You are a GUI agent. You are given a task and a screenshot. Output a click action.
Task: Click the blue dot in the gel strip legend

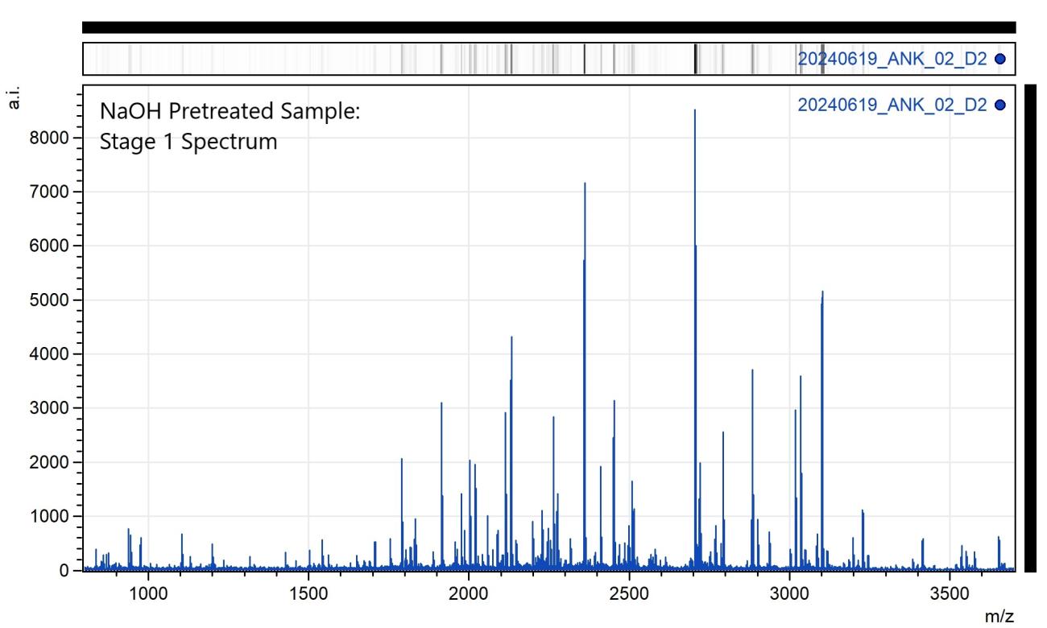point(1000,58)
